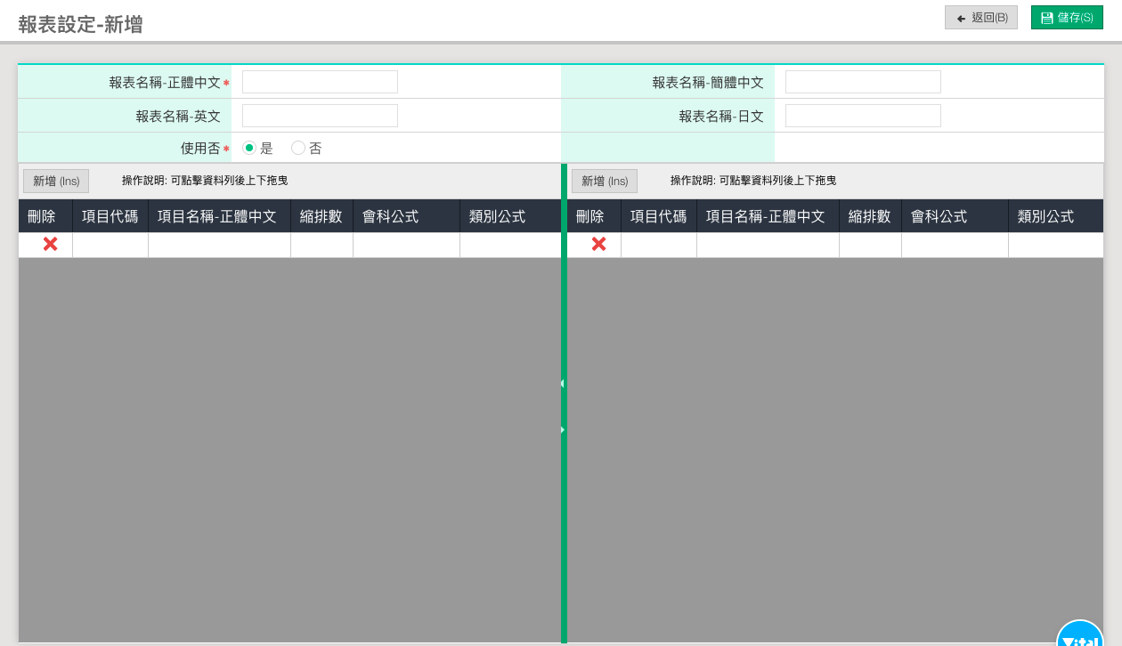
Task: Click the 返回(B) back button
Action: coord(980,18)
